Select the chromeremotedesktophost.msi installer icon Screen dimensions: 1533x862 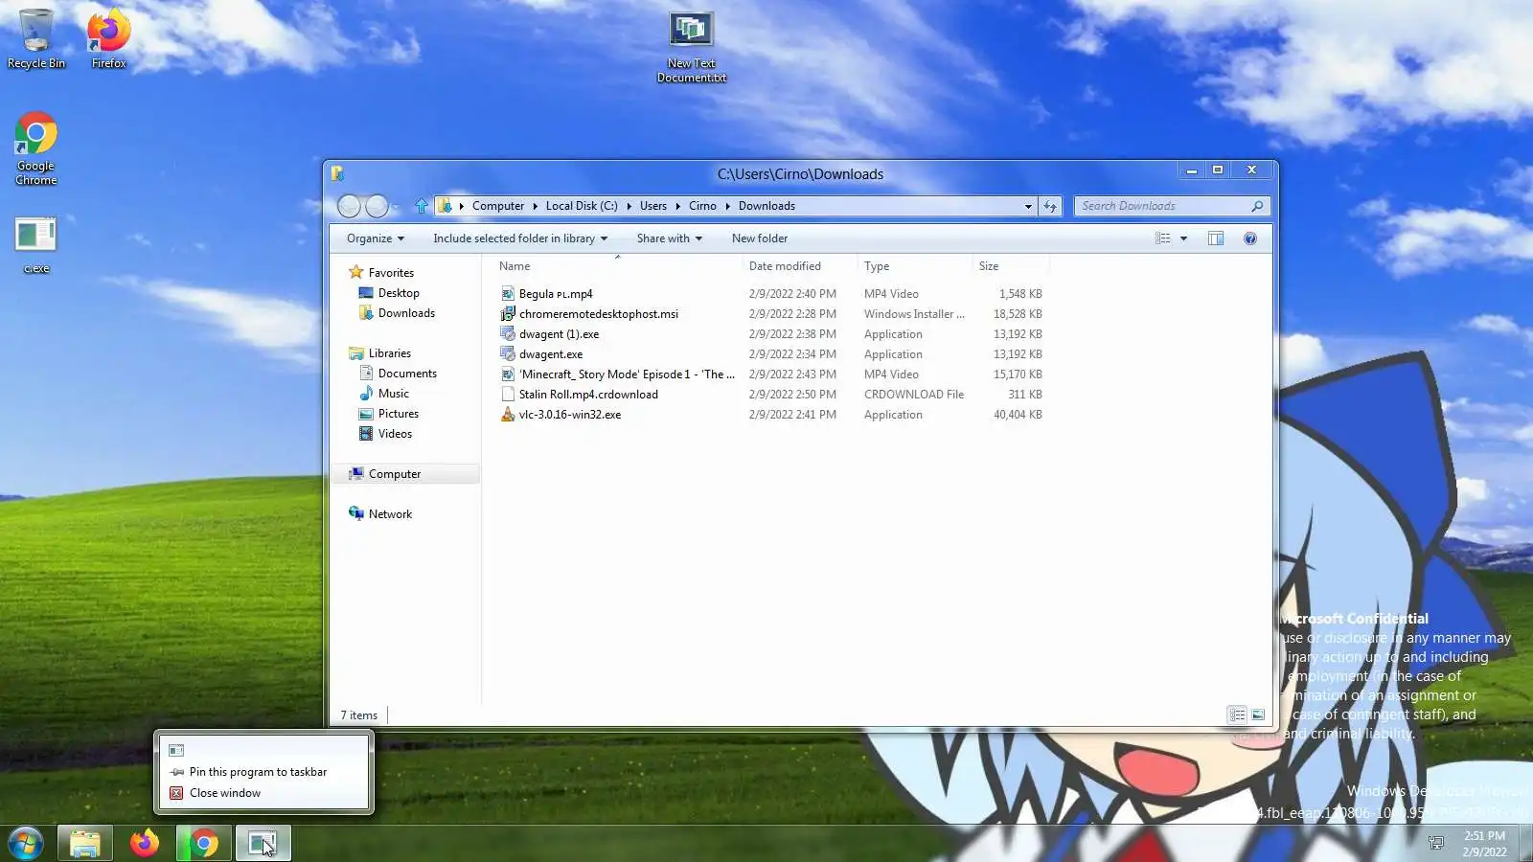click(x=508, y=314)
